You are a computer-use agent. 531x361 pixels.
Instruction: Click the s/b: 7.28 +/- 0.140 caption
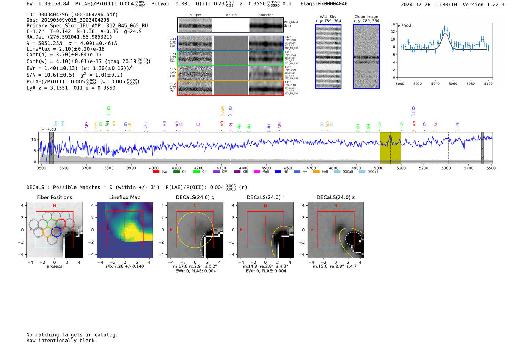point(125,266)
